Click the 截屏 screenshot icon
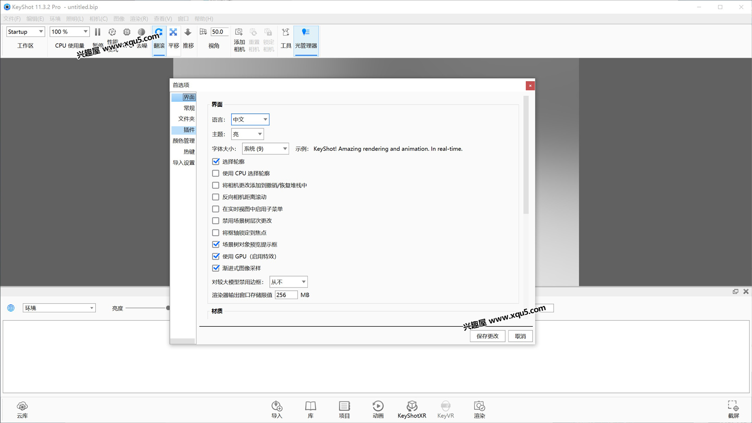The image size is (752, 423). pos(733,409)
